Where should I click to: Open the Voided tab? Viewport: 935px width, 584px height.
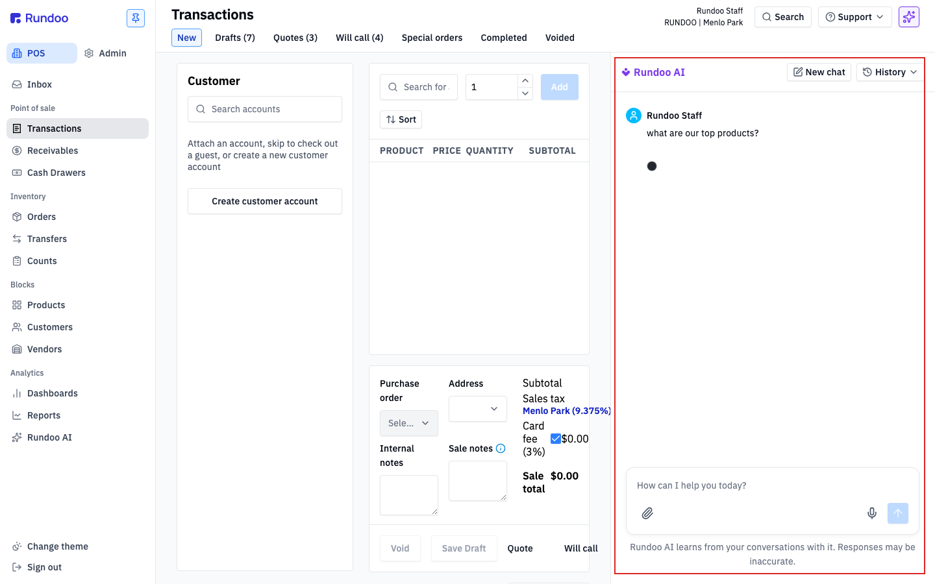pyautogui.click(x=560, y=38)
